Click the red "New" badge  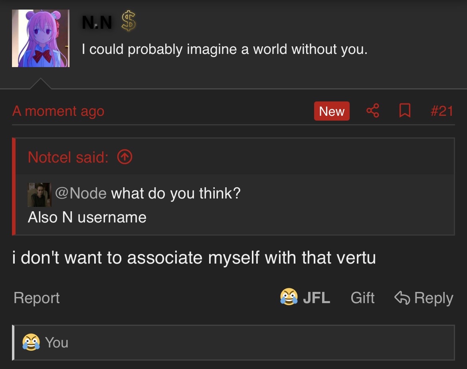[x=332, y=111]
